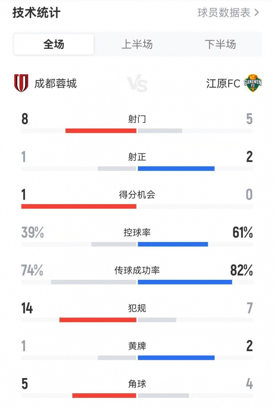Viewport: 274px width, 407px height.
Task: Select the 全场 full match tab
Action: tap(54, 45)
